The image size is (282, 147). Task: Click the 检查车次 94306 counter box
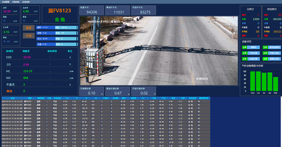(x=92, y=10)
